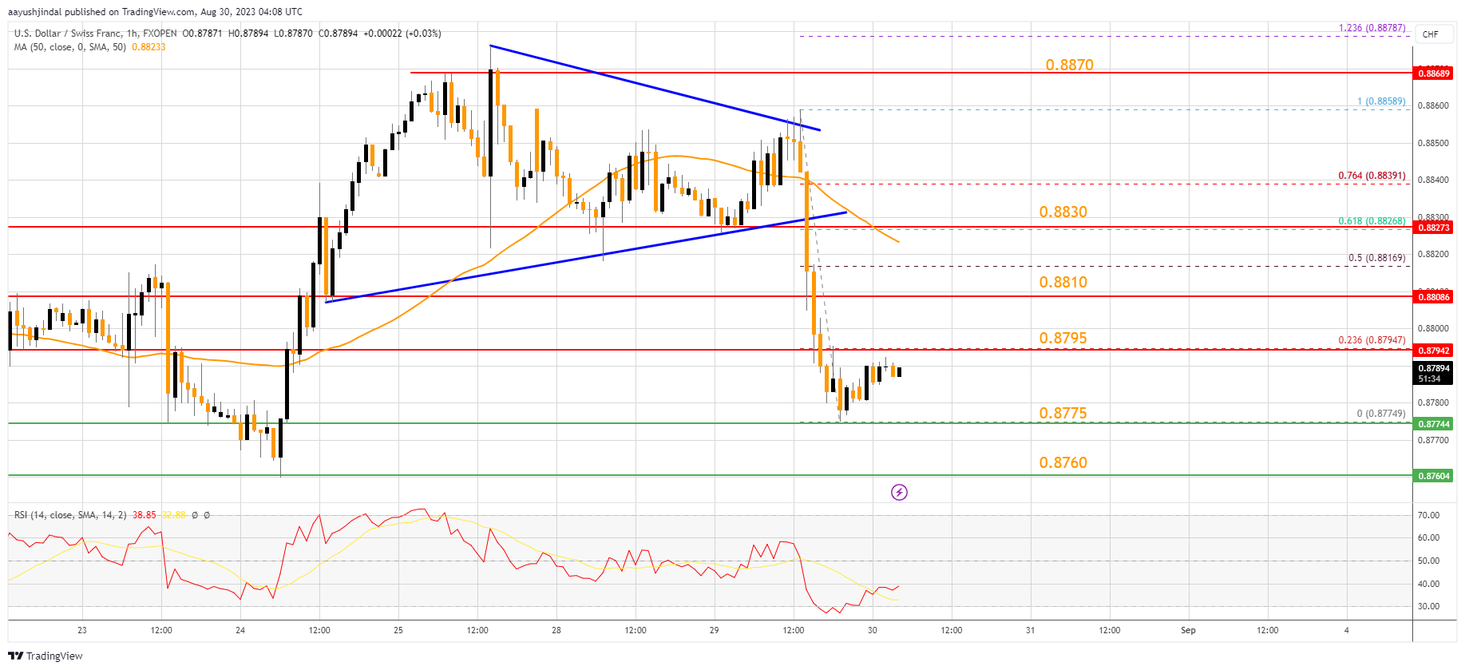The width and height of the screenshot is (1465, 670).
Task: Click the RSI axis label 30.00
Action: 1428,607
